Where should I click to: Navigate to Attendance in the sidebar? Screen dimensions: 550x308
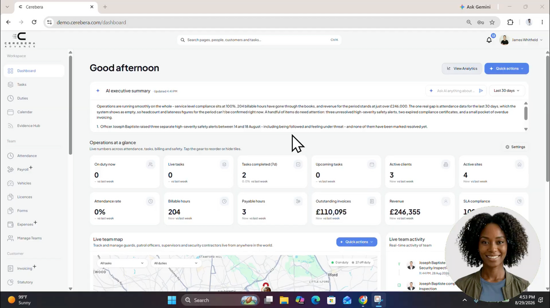pos(34,156)
